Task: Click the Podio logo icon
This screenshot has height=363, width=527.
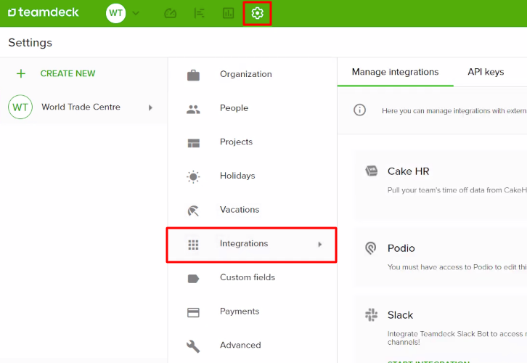Action: pos(371,248)
